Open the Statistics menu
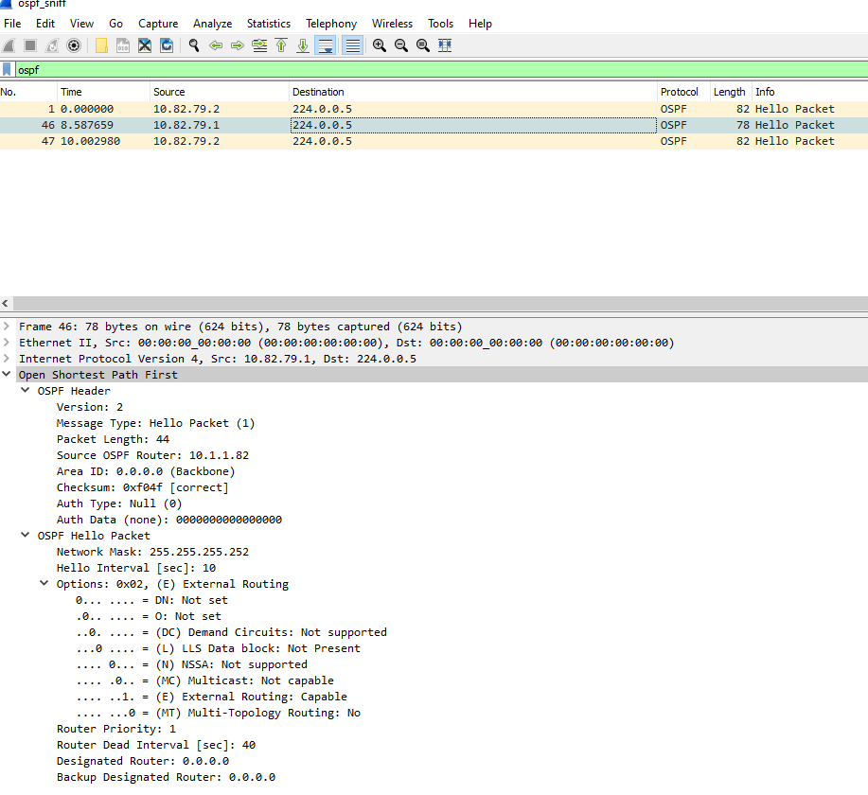This screenshot has height=795, width=868. pos(269,24)
